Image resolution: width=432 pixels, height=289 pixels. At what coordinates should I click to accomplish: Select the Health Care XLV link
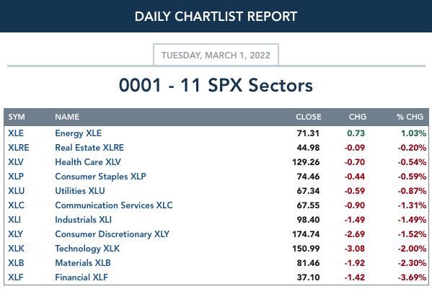(x=88, y=162)
